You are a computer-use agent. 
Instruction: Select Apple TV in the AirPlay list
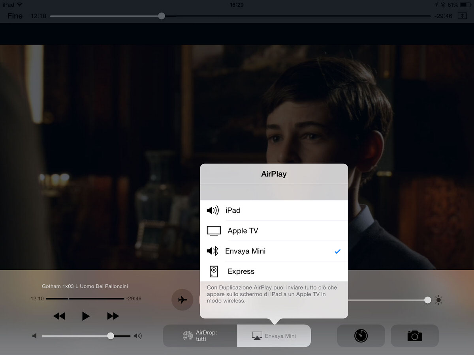tap(274, 231)
